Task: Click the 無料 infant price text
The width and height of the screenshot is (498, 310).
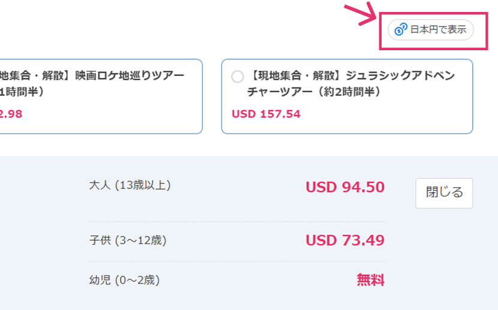Action: (x=370, y=279)
